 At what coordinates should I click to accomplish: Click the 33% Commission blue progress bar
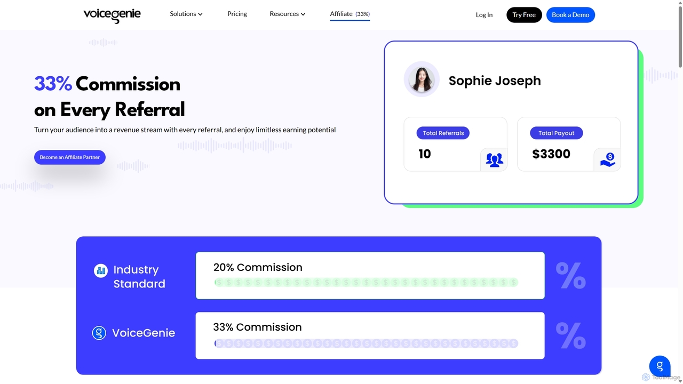coord(366,343)
